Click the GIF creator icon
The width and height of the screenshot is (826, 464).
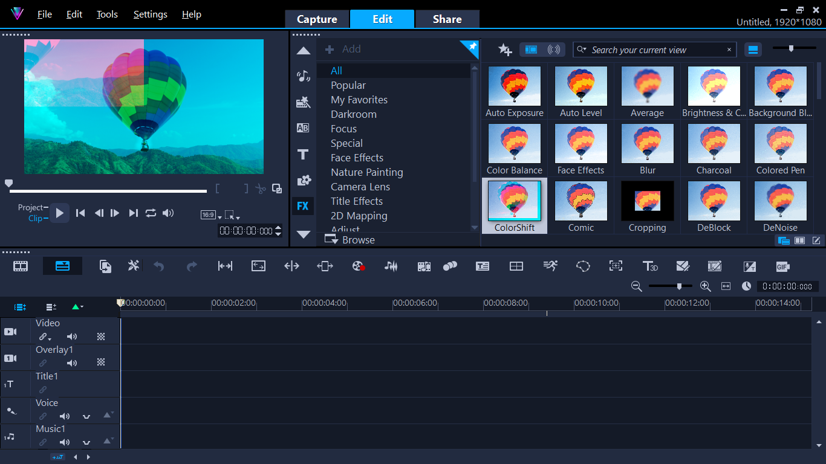pyautogui.click(x=782, y=266)
